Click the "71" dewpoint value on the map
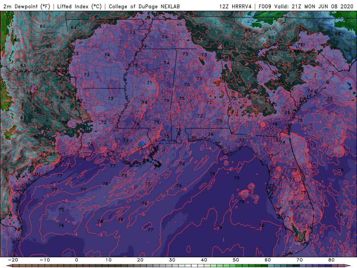Image resolution: width=357 pixels, height=268 pixels. point(149,83)
